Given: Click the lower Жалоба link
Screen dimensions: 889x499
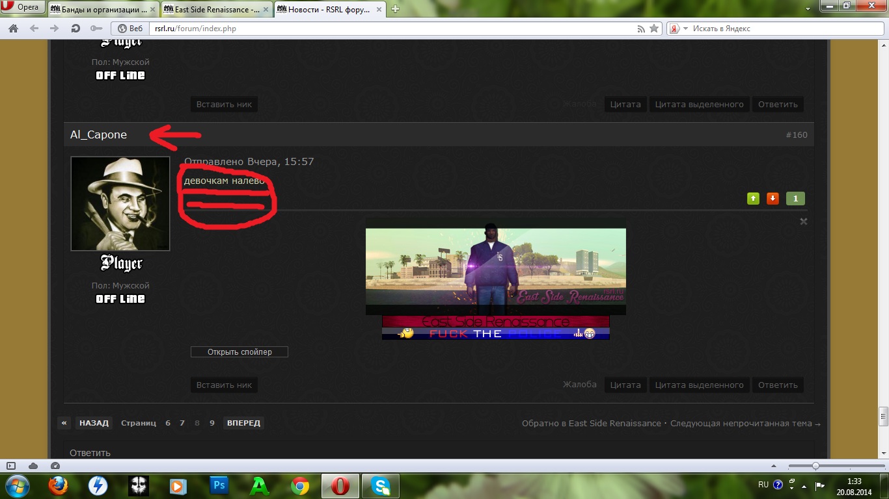Looking at the screenshot, I should (x=580, y=384).
